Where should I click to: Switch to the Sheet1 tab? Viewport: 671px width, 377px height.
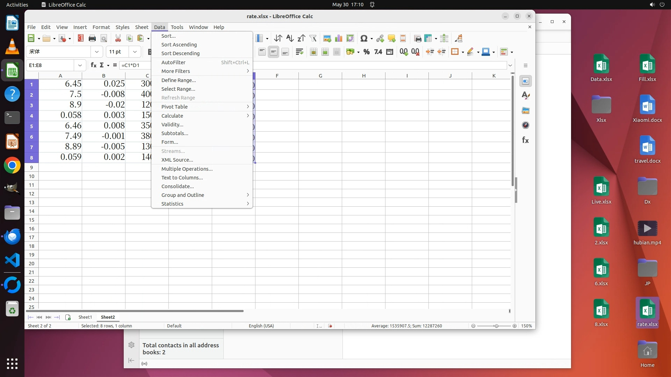tap(85, 317)
